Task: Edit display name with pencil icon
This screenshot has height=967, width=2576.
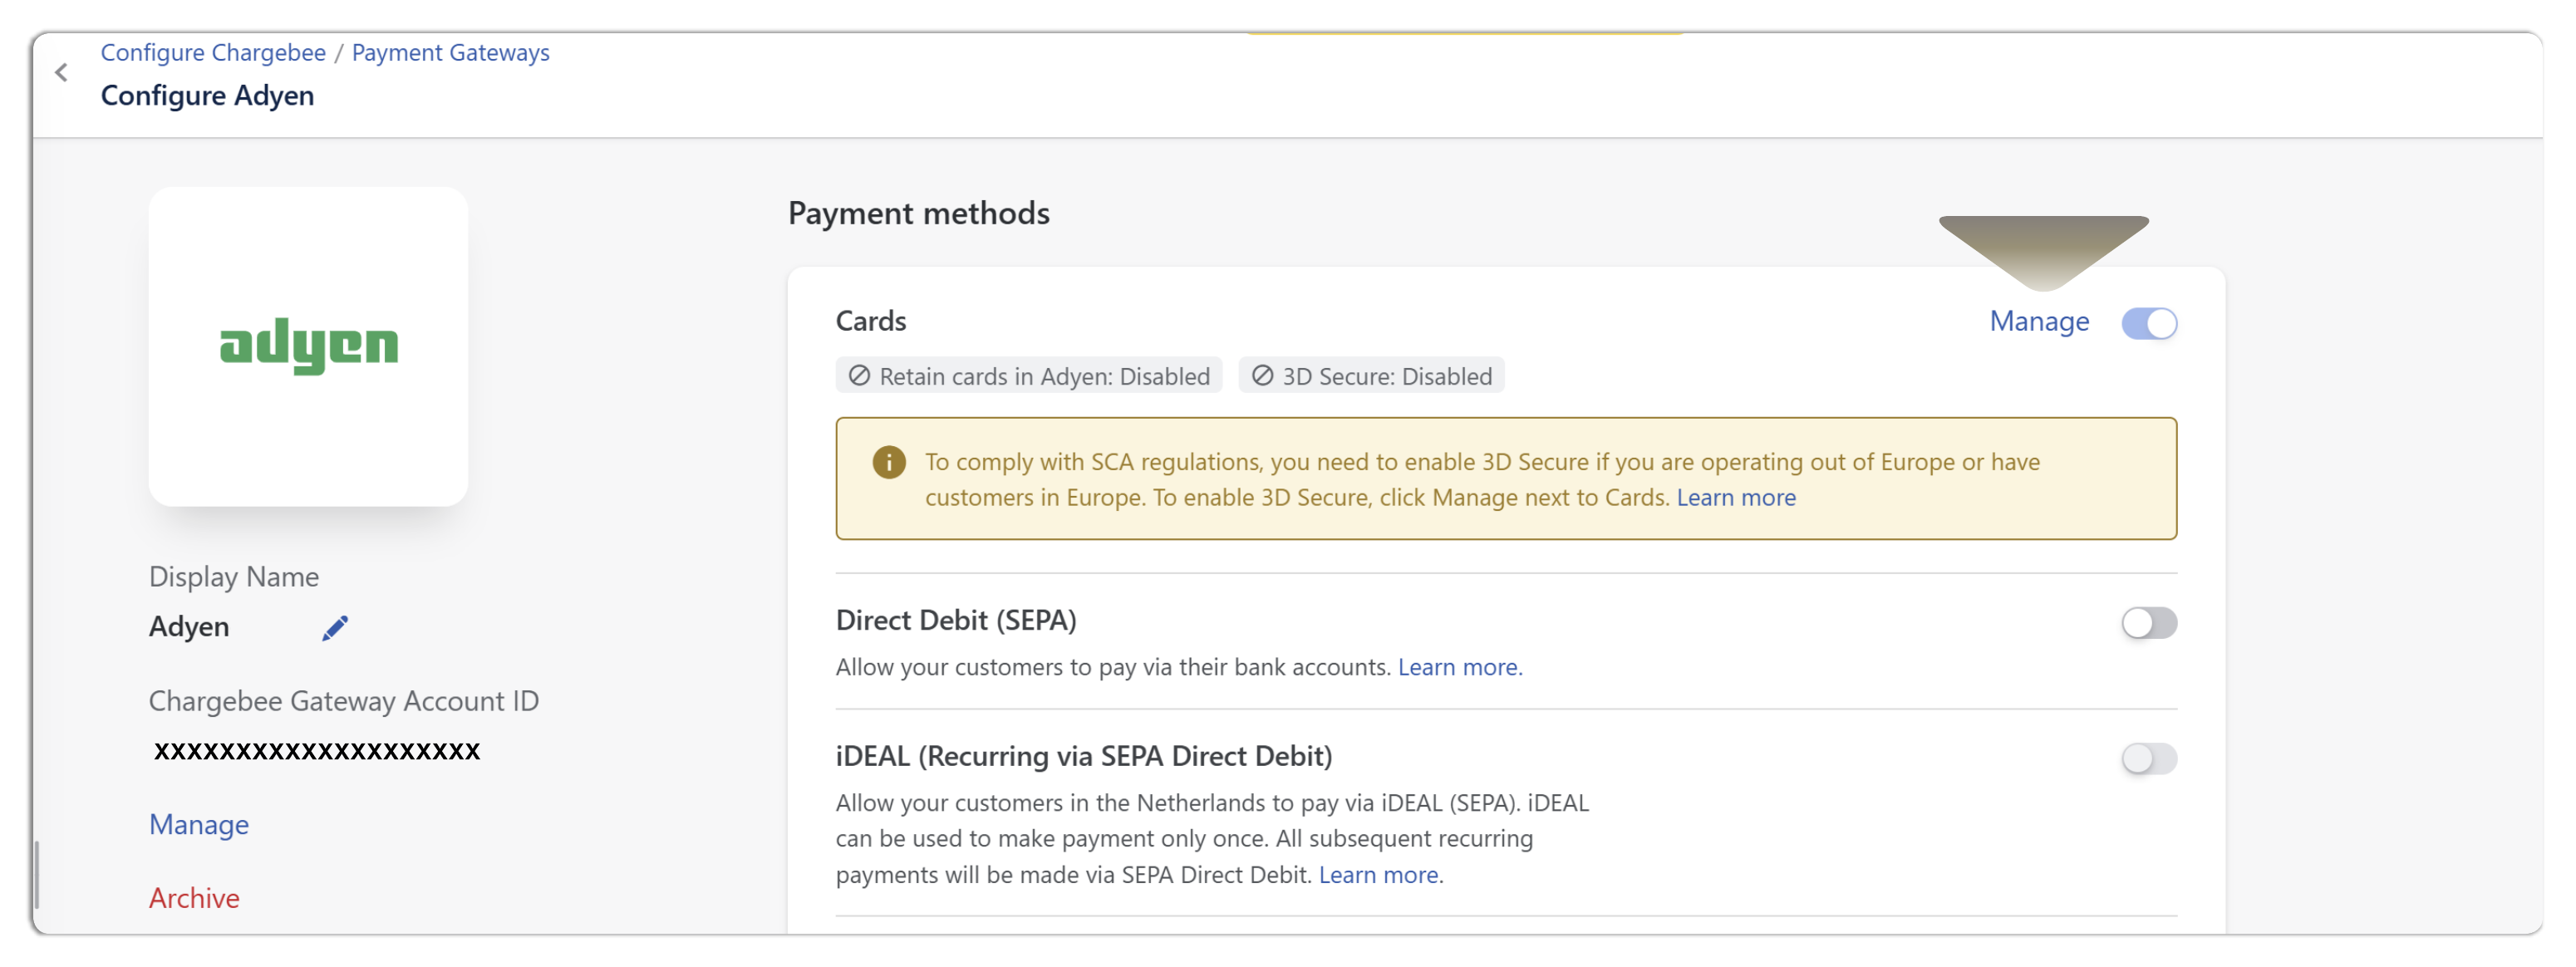Action: (x=335, y=627)
